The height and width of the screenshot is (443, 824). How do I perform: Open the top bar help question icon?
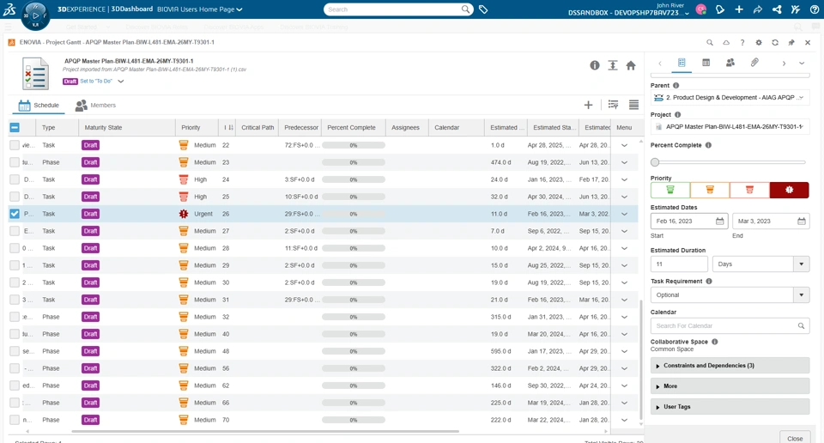[x=815, y=9]
